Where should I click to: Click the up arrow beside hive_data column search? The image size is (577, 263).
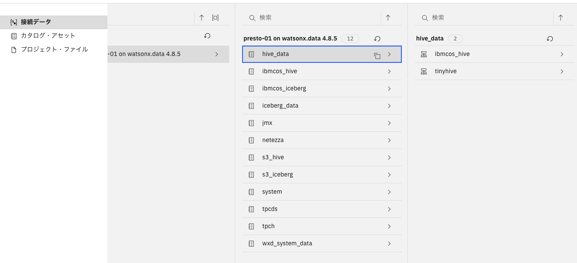click(561, 18)
